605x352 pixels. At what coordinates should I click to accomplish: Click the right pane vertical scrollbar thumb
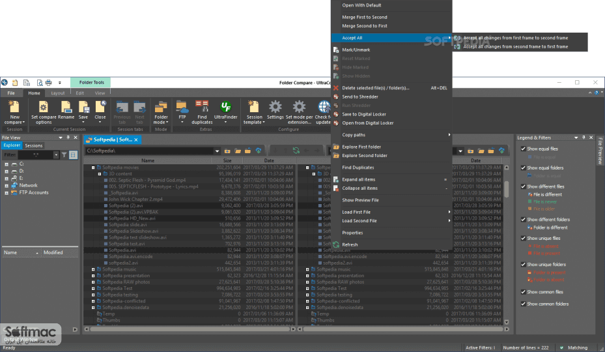click(506, 189)
